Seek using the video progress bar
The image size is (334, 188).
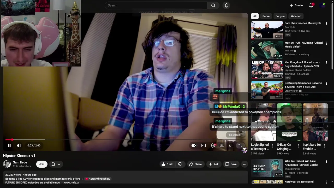pyautogui.click(x=126, y=140)
